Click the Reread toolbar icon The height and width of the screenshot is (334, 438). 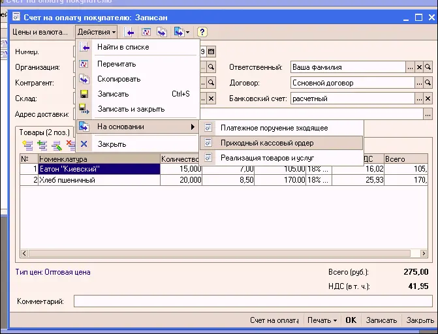tap(146, 32)
